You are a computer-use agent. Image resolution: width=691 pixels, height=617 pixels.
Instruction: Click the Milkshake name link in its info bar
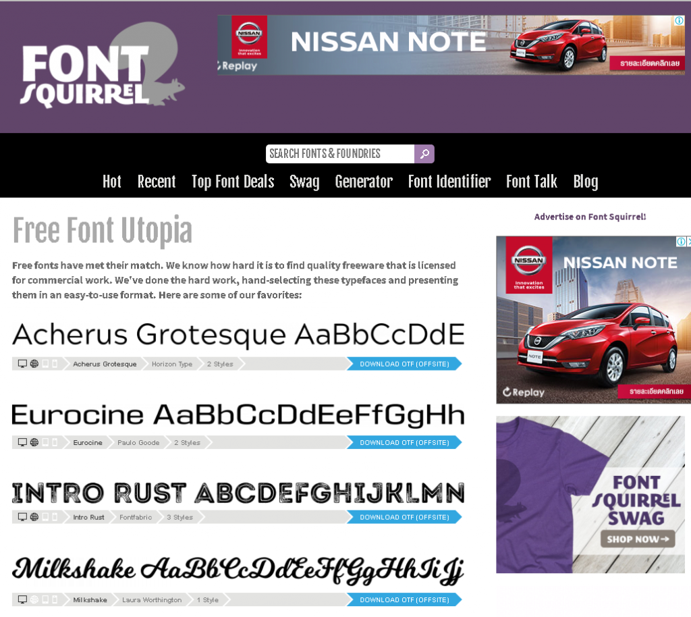(x=90, y=600)
